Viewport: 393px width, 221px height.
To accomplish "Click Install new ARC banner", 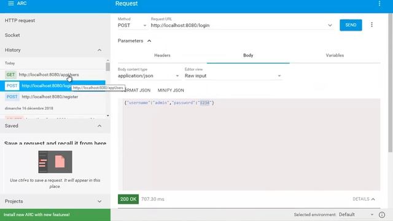I will point(55,215).
